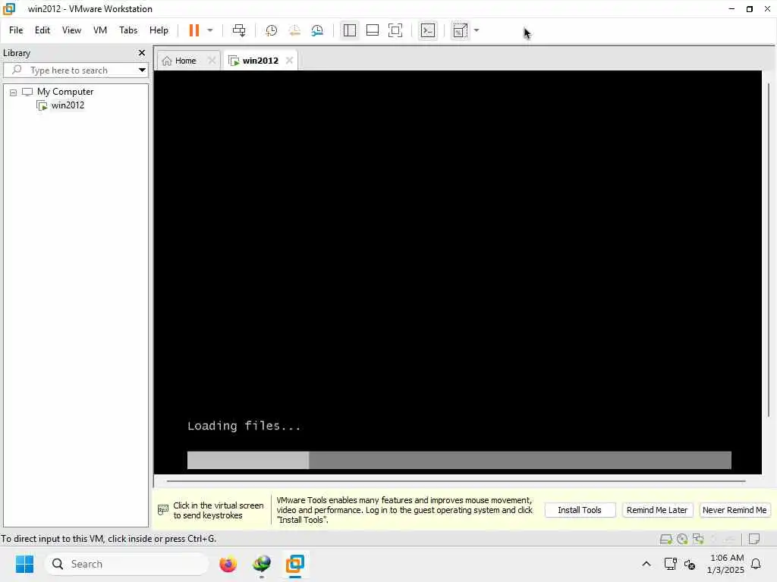
Task: Click the Remind Me Later button
Action: coord(657,510)
